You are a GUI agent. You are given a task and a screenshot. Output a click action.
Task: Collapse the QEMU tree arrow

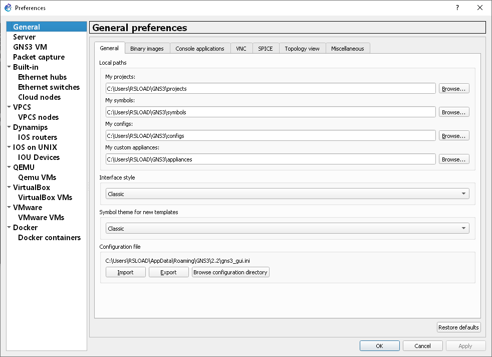tap(9, 167)
